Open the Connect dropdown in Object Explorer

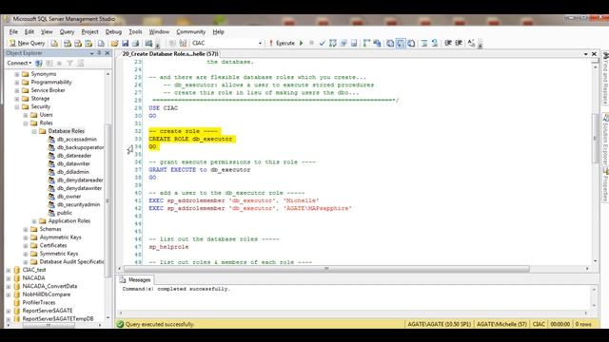coord(19,63)
